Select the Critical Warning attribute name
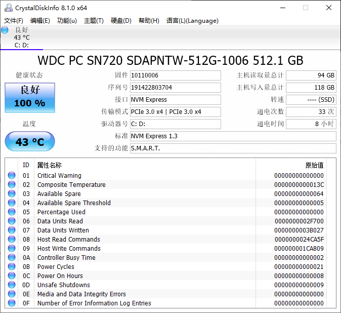Viewport: 341px width, 313px height. pyautogui.click(x=59, y=175)
